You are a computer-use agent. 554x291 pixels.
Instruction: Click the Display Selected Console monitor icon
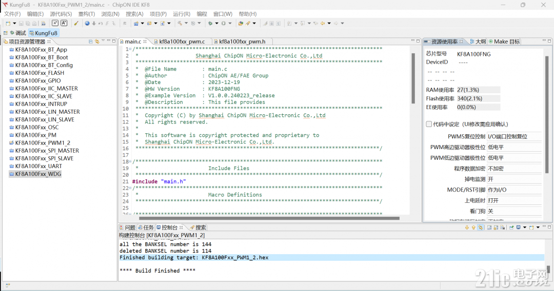pos(518,227)
